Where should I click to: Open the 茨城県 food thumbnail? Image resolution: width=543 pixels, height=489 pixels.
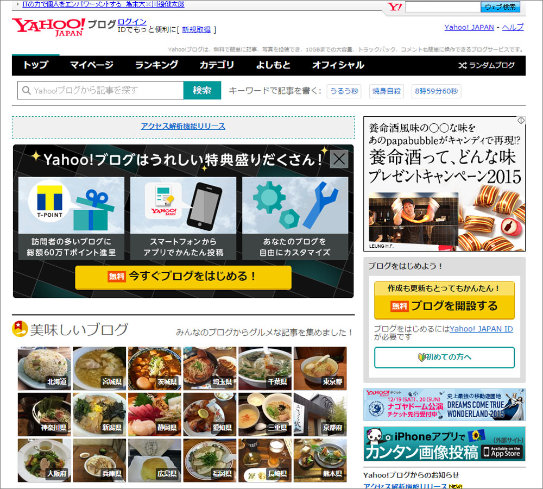pyautogui.click(x=154, y=368)
